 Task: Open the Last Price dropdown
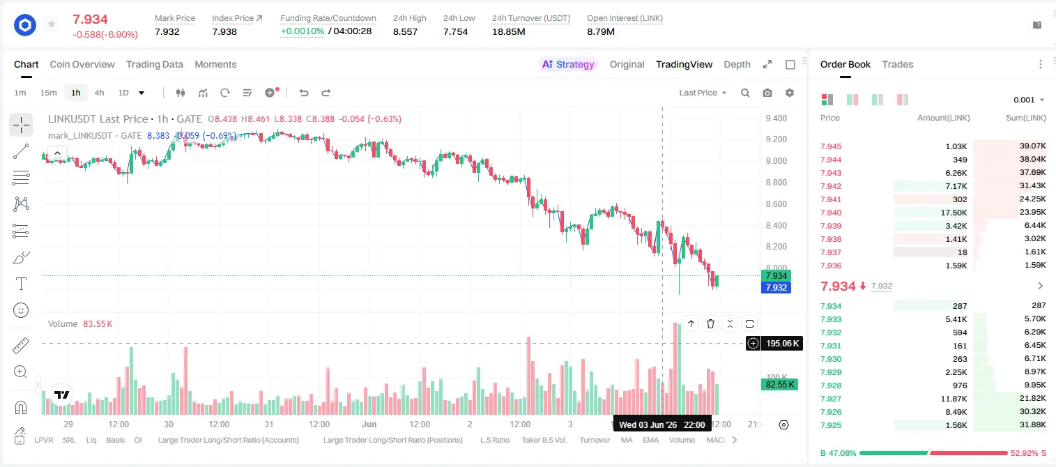(703, 93)
